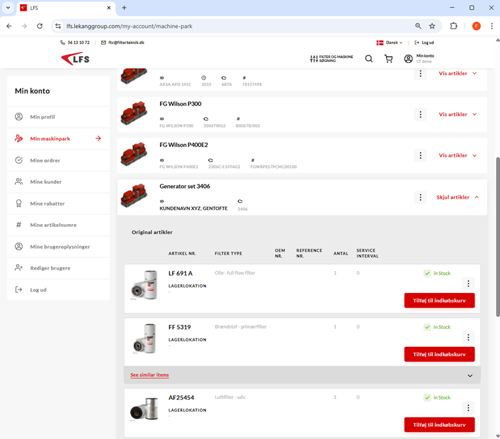Screen dimensions: 500x439
Task: Reload the page with browser refresh
Action: tap(39, 26)
